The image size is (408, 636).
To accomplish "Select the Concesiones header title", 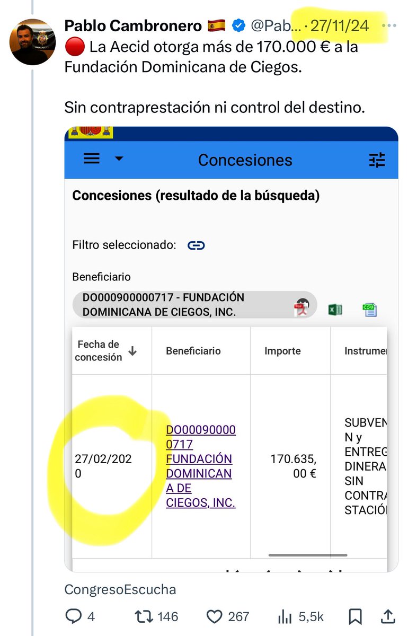I will tap(245, 160).
